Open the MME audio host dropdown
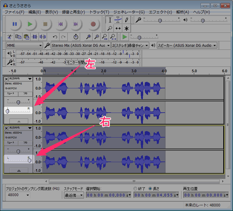 [24, 45]
